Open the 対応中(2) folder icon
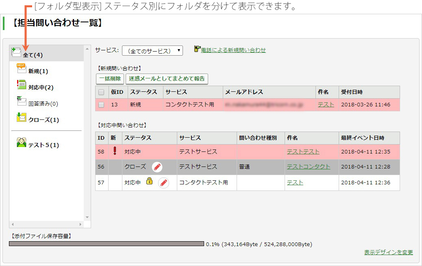 [x=21, y=84]
